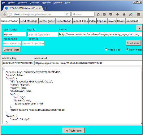Switch to the Send Message tab
Image resolution: width=143 pixels, height=135 pixels.
[x=28, y=21]
